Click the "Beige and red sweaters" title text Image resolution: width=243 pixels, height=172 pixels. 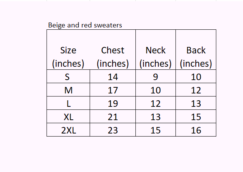point(85,25)
